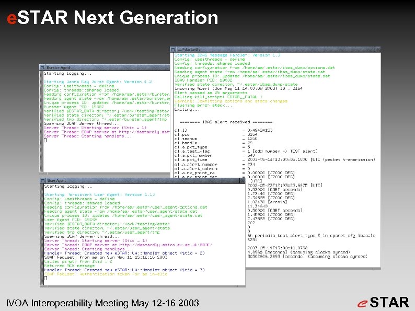The height and width of the screenshot is (311, 415).
Task: Open the aa@dastardly window menu icon
Action: click(x=173, y=50)
